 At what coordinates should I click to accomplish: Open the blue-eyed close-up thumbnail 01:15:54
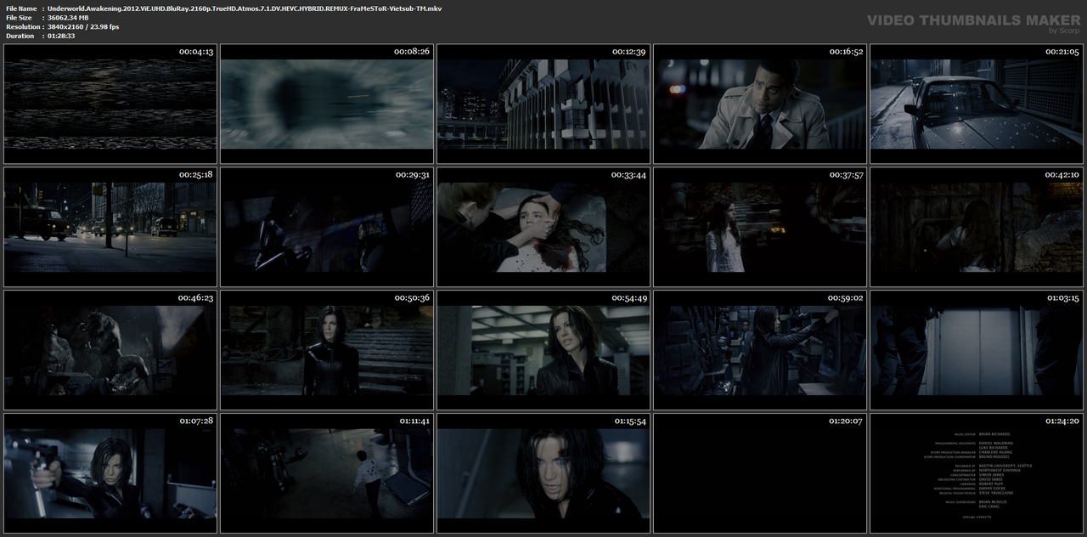pos(543,473)
